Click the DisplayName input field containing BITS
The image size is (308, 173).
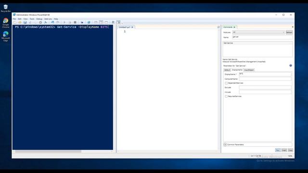(265, 74)
